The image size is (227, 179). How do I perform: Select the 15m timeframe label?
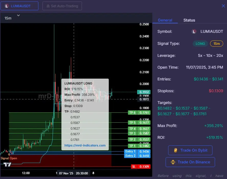coord(8,18)
